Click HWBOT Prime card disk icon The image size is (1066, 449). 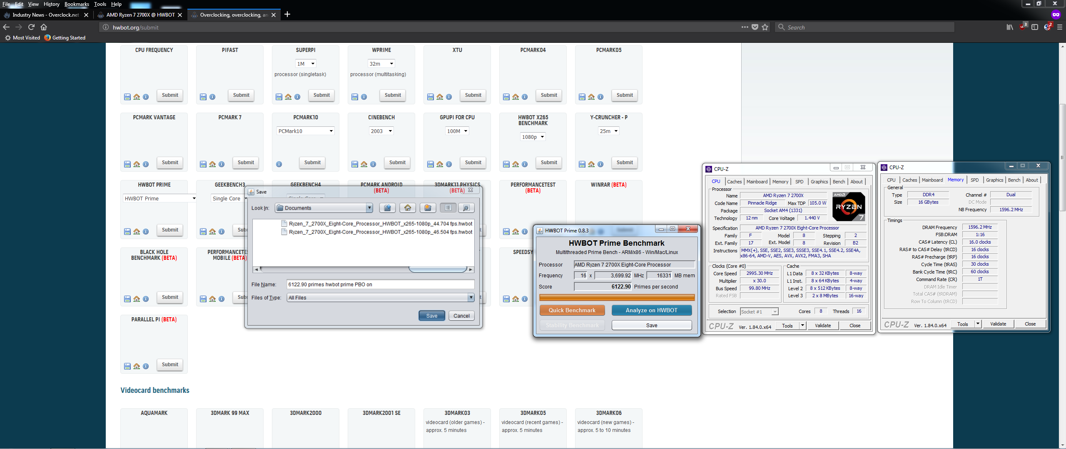(x=127, y=232)
